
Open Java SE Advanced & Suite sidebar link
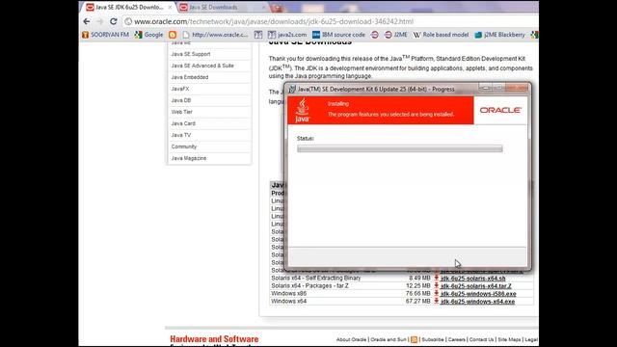[202, 66]
